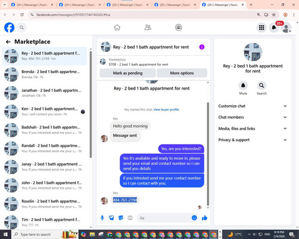Expand Chat members

(253, 117)
